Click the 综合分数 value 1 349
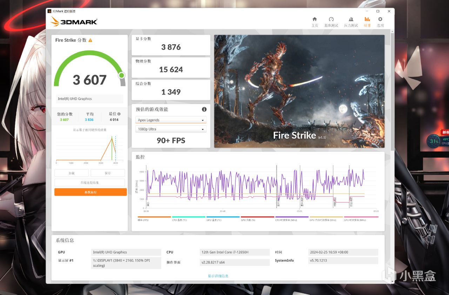 (171, 92)
